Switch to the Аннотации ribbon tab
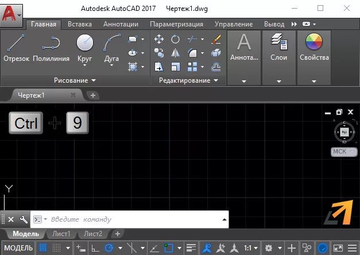360x255 pixels. click(x=121, y=24)
